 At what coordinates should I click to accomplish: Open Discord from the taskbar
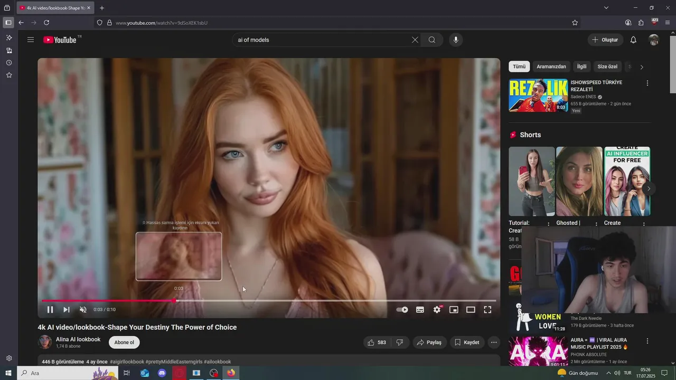(162, 373)
